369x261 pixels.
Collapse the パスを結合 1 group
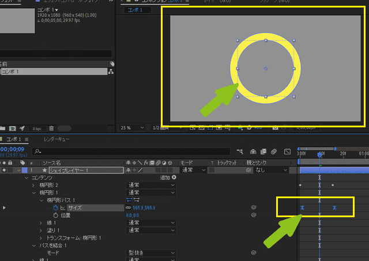34,245
